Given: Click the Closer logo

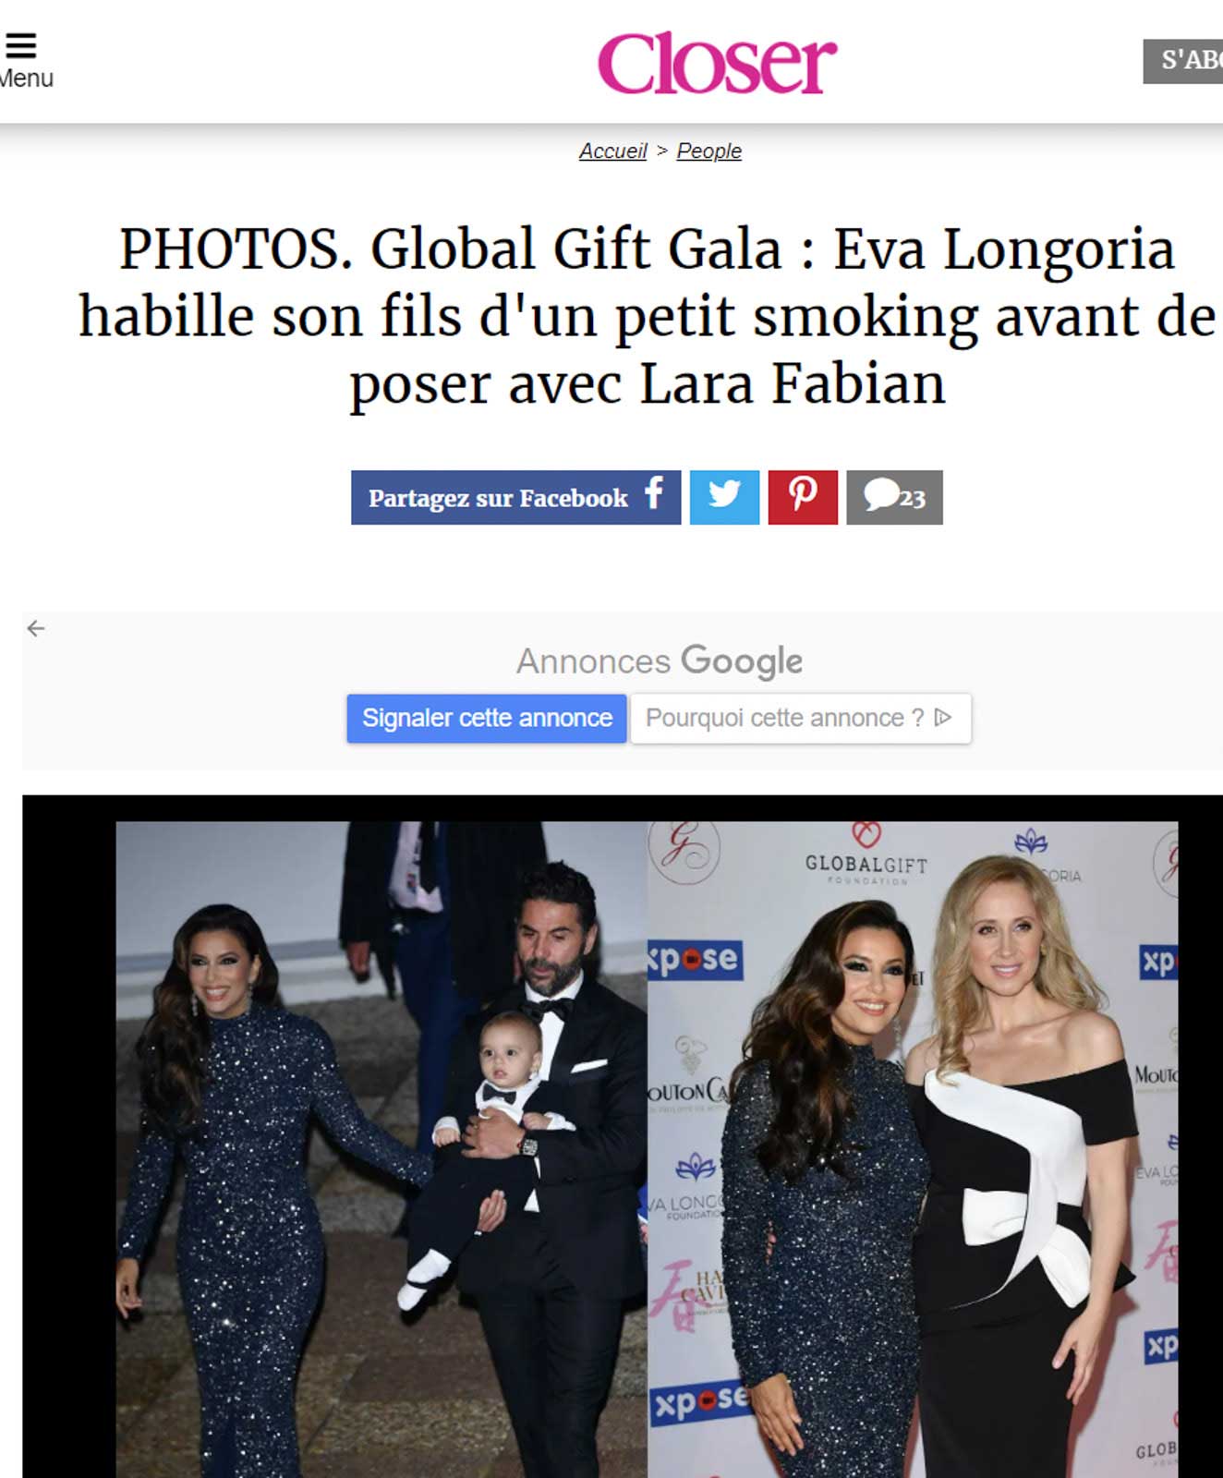Looking at the screenshot, I should point(717,62).
